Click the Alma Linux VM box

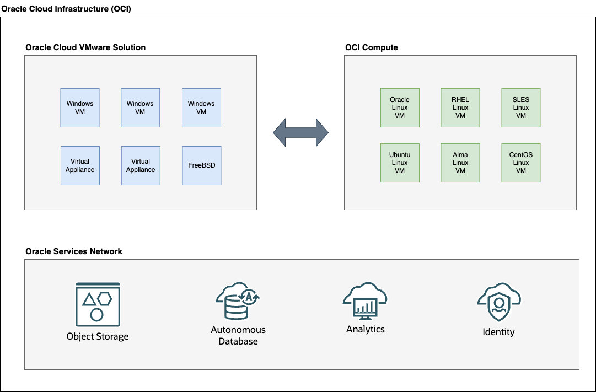coord(460,163)
